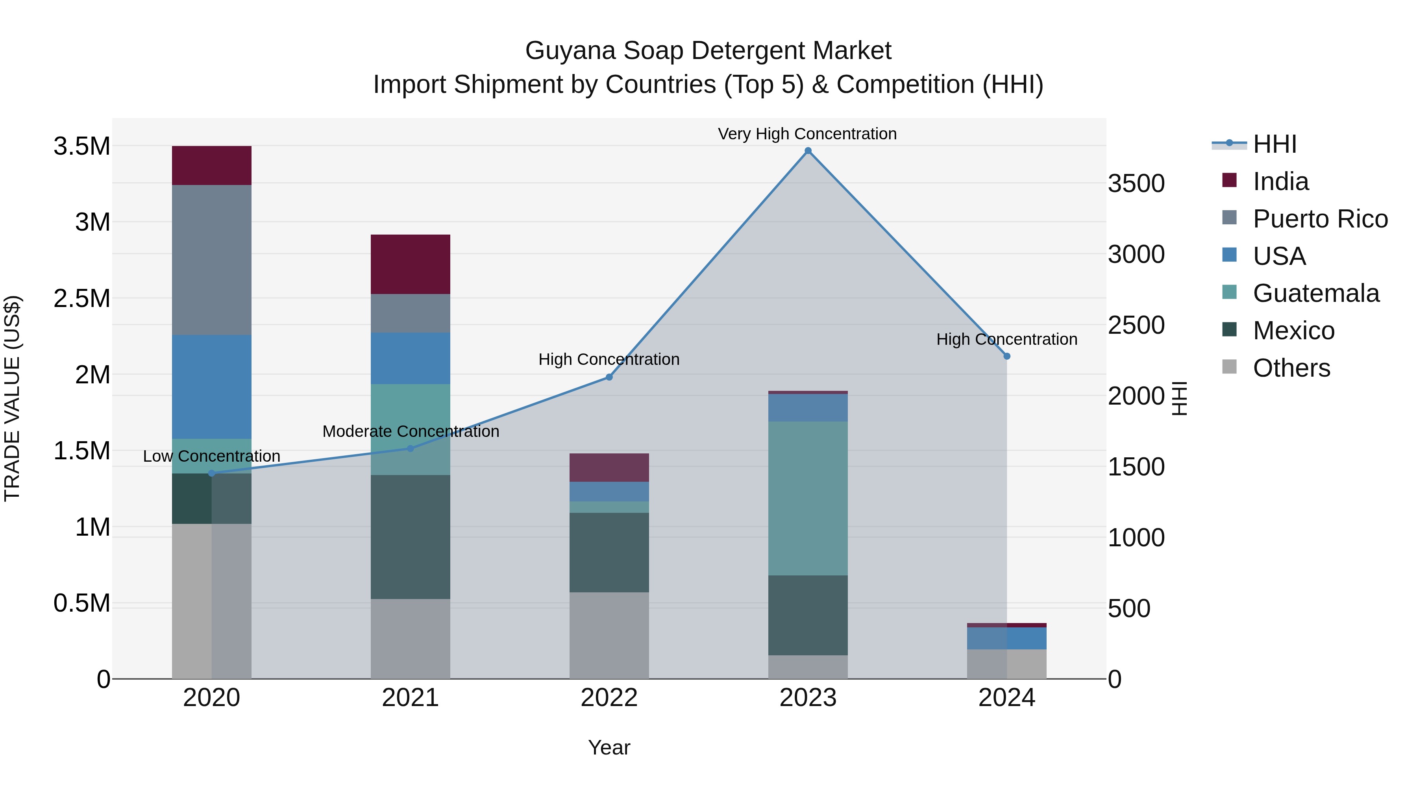The height and width of the screenshot is (797, 1417).
Task: Click the 'Low Concentration' annotation
Action: pos(212,457)
